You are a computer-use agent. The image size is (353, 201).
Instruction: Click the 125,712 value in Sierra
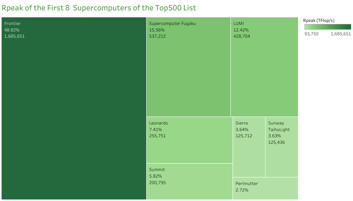pyautogui.click(x=244, y=136)
